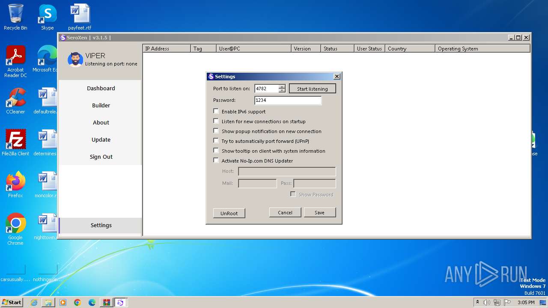Toggle tooltip with system information
The width and height of the screenshot is (548, 308).
[x=216, y=151]
